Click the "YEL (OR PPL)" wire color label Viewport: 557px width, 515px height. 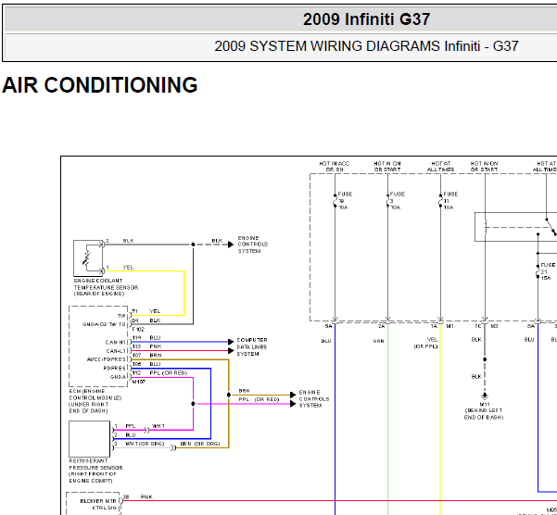pyautogui.click(x=426, y=343)
